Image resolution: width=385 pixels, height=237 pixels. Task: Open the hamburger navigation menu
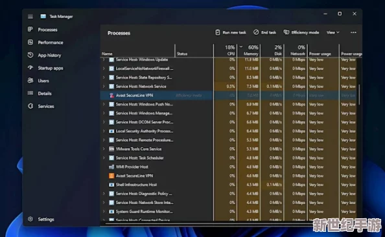click(30, 16)
